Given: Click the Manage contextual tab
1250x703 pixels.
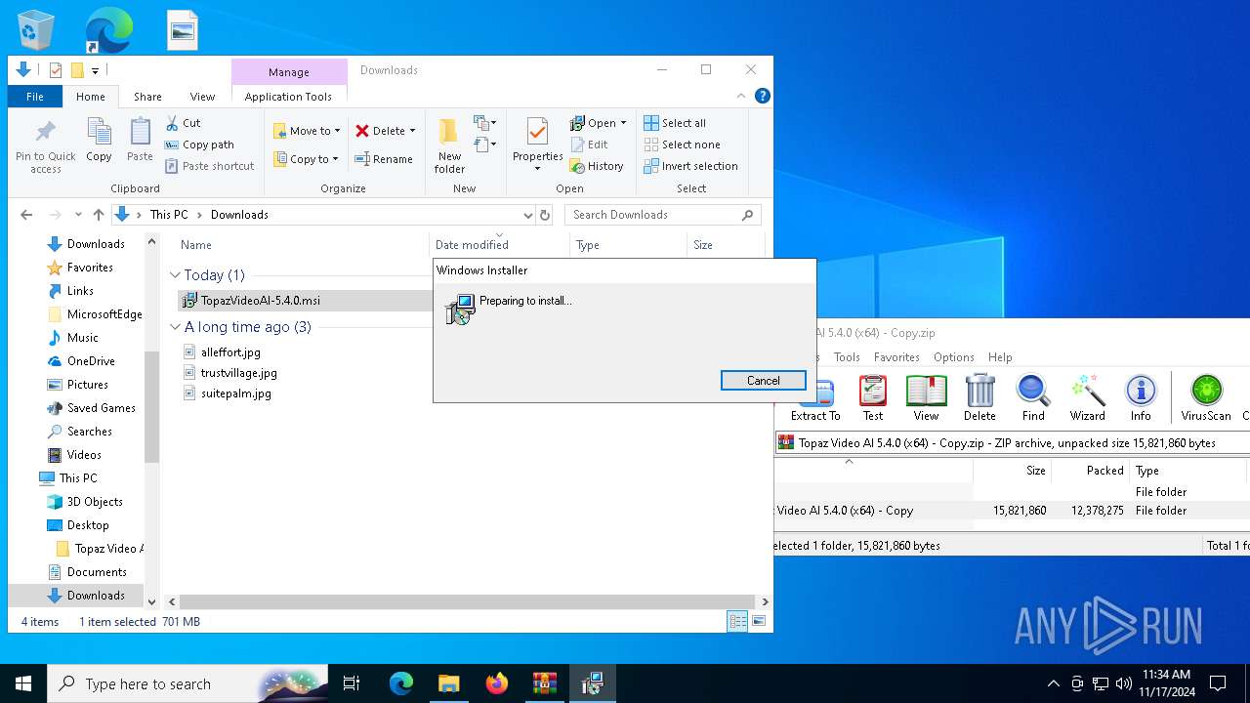Looking at the screenshot, I should coord(289,72).
